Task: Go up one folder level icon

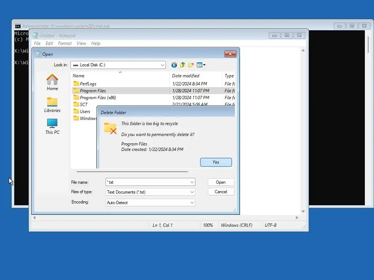Action: (x=183, y=65)
